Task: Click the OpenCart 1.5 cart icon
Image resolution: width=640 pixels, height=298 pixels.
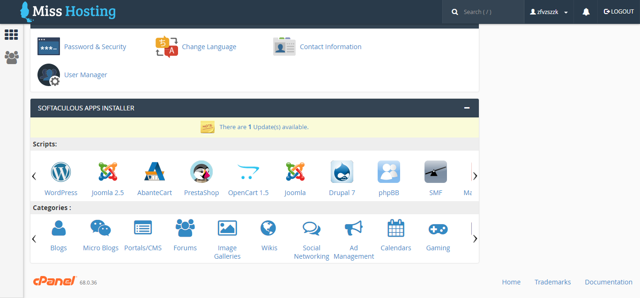Action: tap(248, 172)
